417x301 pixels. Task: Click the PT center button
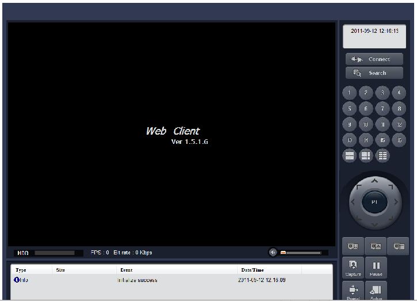coord(374,202)
